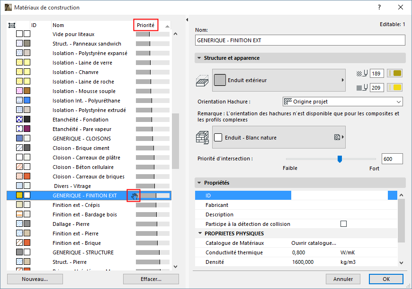Open the Enduit - Blanc nature surface picker

click(x=279, y=138)
